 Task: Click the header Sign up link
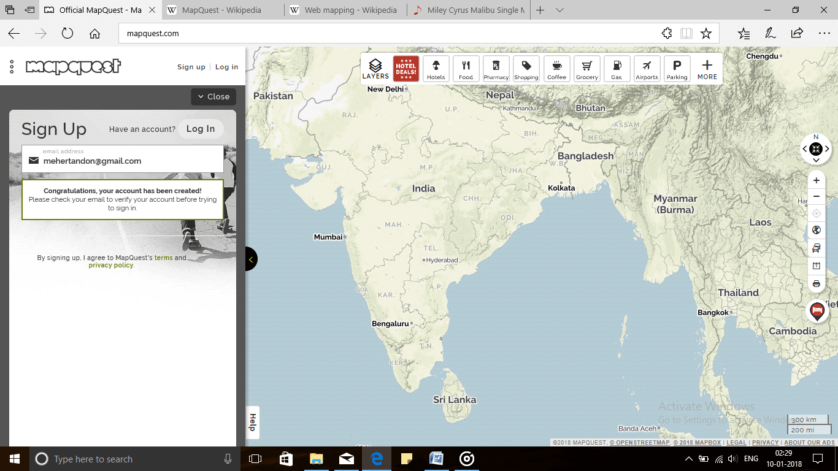point(191,67)
